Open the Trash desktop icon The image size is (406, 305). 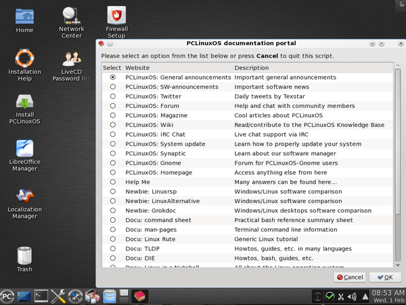click(24, 256)
